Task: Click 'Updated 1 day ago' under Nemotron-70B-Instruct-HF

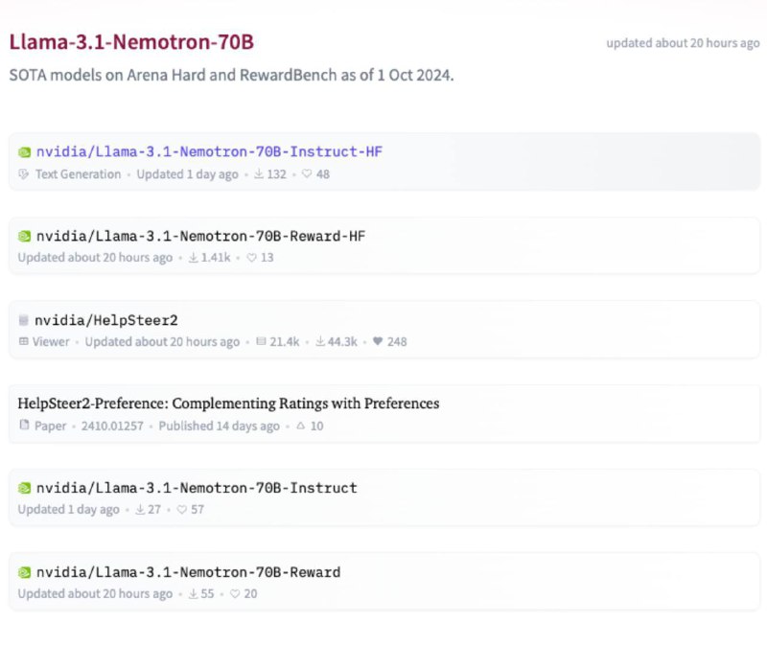Action: tap(187, 174)
